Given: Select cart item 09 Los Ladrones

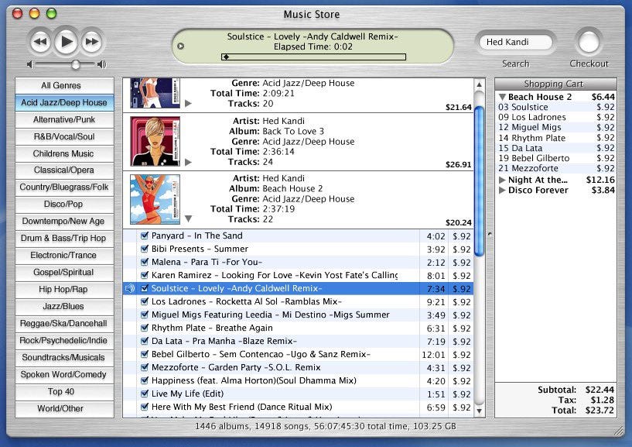Looking at the screenshot, I should (556, 117).
